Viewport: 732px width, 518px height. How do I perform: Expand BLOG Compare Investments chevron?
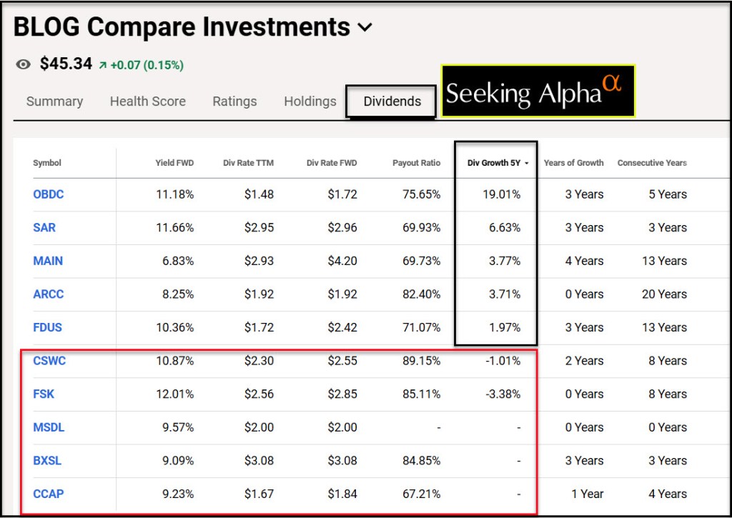pyautogui.click(x=365, y=28)
